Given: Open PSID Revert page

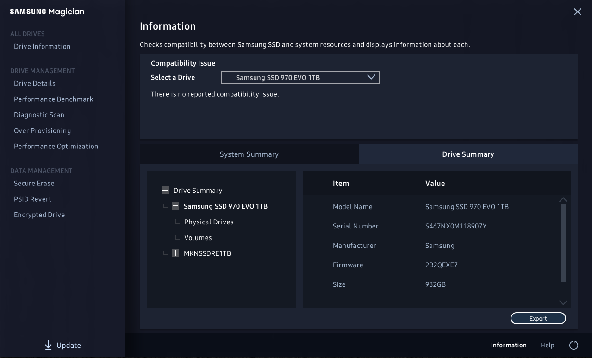Looking at the screenshot, I should pyautogui.click(x=32, y=199).
